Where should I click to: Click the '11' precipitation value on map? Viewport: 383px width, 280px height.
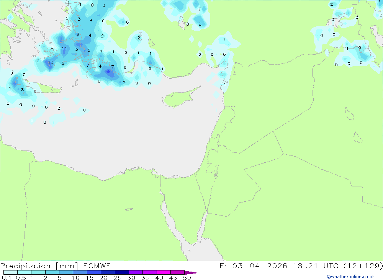coord(64,48)
